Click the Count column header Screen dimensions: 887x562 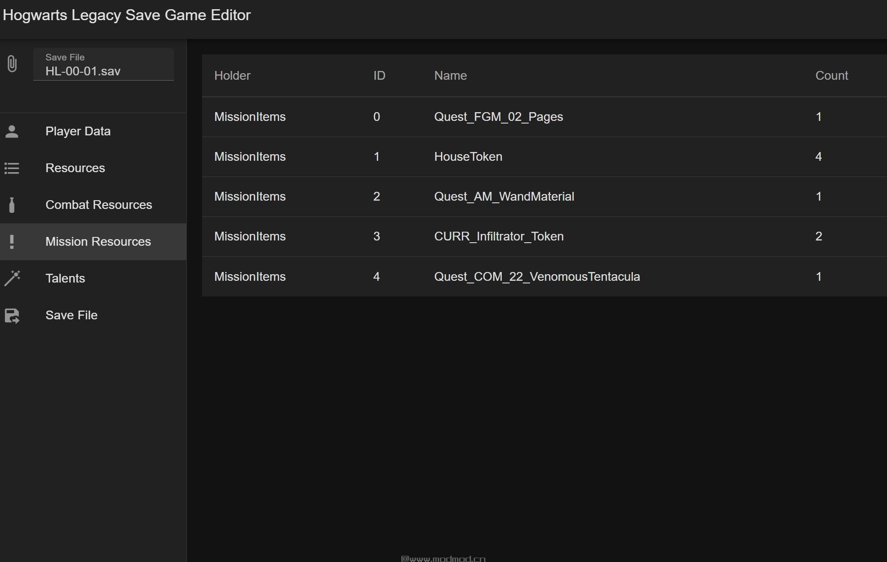point(832,76)
